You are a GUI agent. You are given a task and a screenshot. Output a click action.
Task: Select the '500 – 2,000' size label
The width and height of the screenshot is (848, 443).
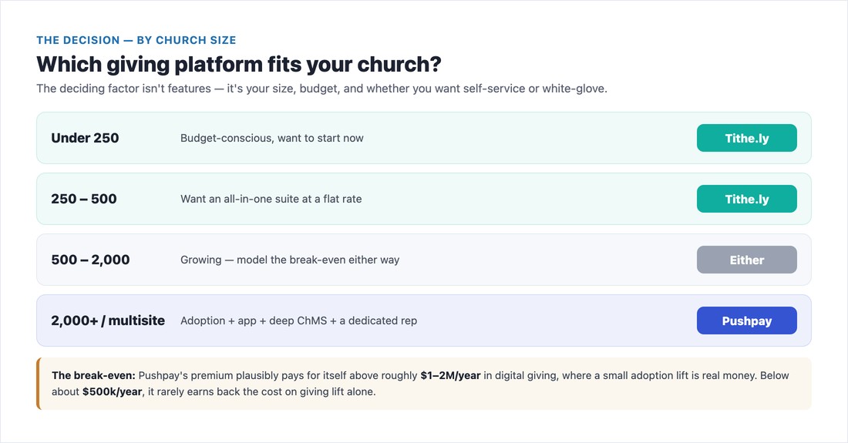click(90, 260)
